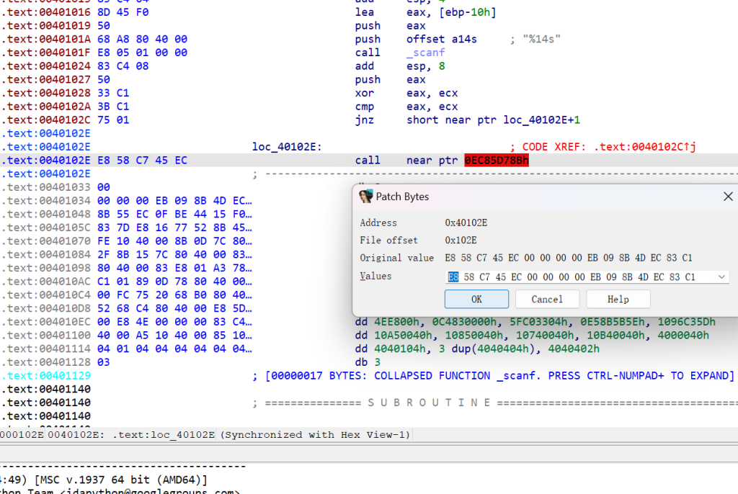
Task: Select address .text:00401129 of collapsed function
Action: [46, 376]
